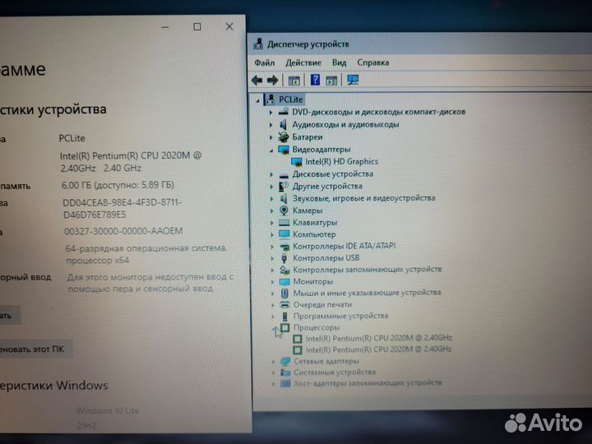Maximize the settings About window
Screen dimensions: 592x444
197,27
